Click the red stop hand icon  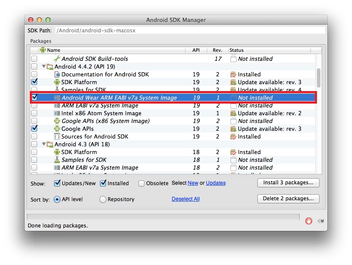[309, 221]
